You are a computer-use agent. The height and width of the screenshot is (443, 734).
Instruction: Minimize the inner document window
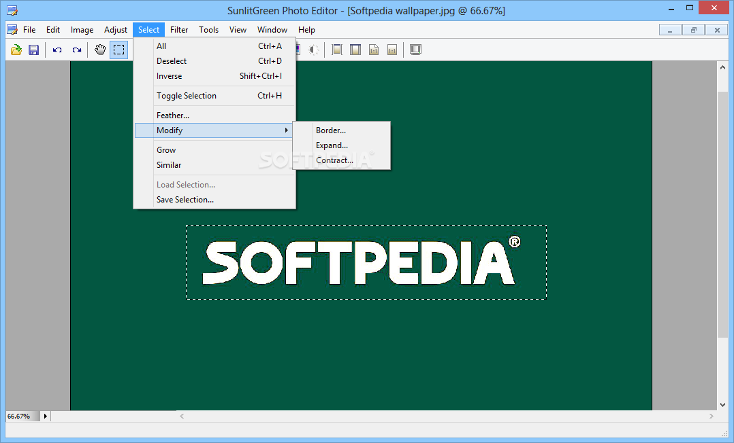670,30
